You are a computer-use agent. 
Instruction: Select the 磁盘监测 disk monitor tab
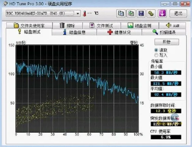[x=139, y=26]
